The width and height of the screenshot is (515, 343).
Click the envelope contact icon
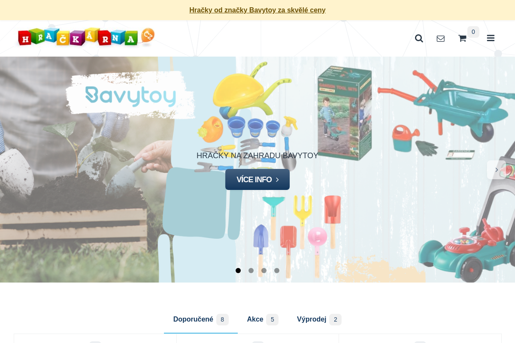click(441, 39)
